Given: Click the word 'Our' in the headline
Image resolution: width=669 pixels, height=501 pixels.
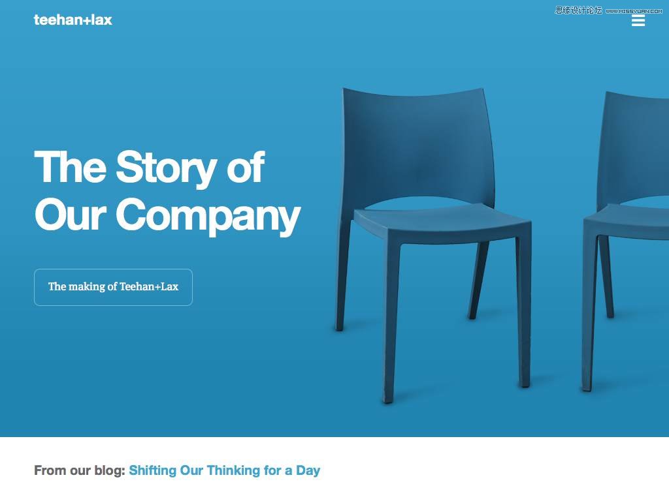Looking at the screenshot, I should [x=70, y=214].
